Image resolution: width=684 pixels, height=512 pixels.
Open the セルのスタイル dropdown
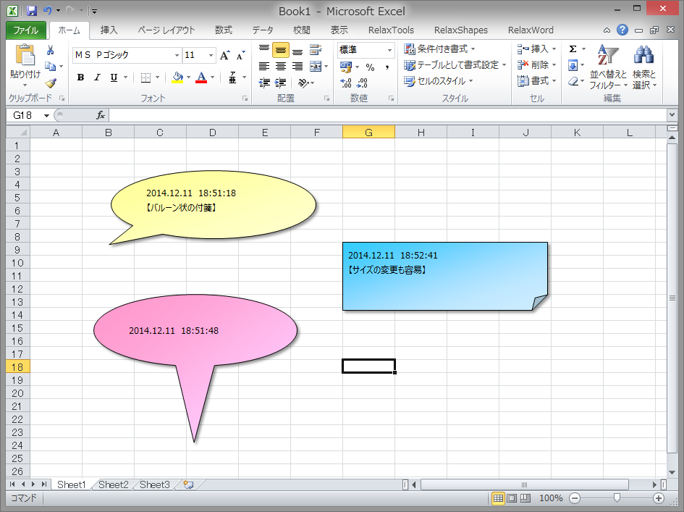(x=439, y=81)
